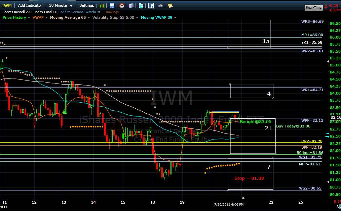The image size is (341, 211).
Task: Open the 30 Minute timeframe dropdown
Action: pyautogui.click(x=61, y=5)
